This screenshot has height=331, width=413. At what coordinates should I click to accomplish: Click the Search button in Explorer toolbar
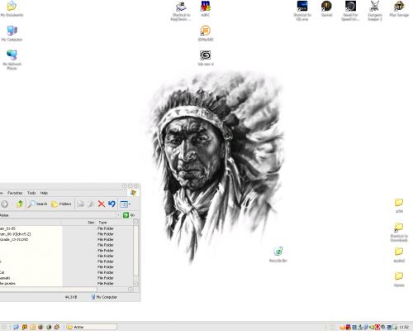(38, 204)
